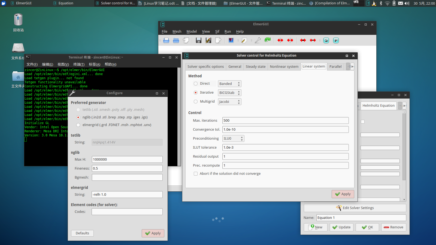The image size is (436, 245).
Task: Click the Save floppy disk icon
Action: [x=199, y=41]
